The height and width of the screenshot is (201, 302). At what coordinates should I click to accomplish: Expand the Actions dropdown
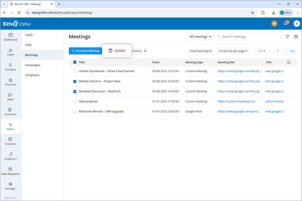tap(140, 51)
